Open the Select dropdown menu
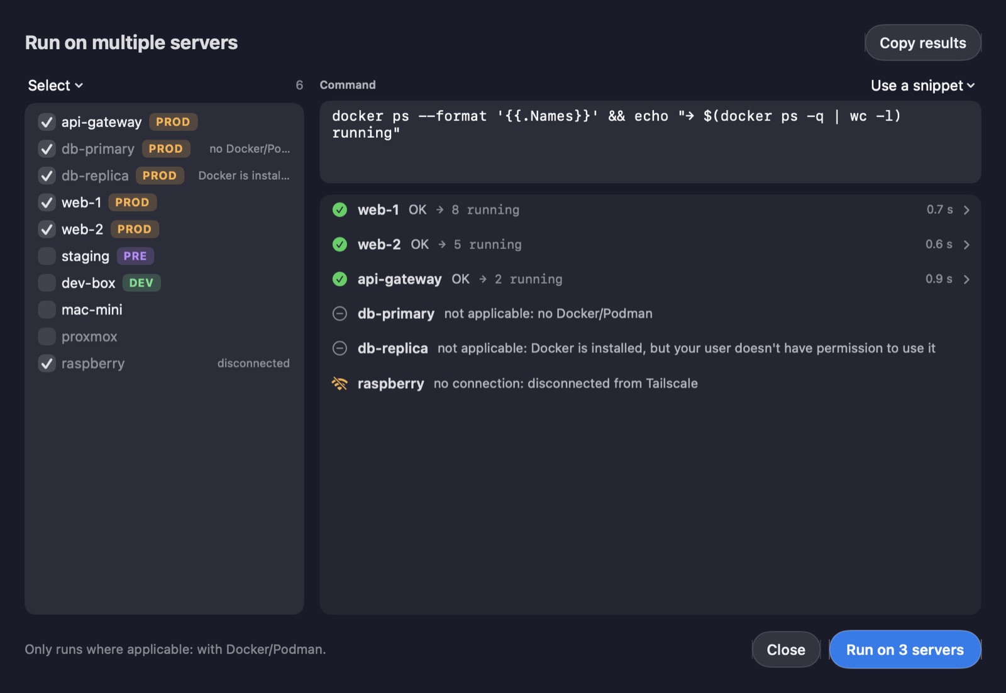 pyautogui.click(x=55, y=86)
